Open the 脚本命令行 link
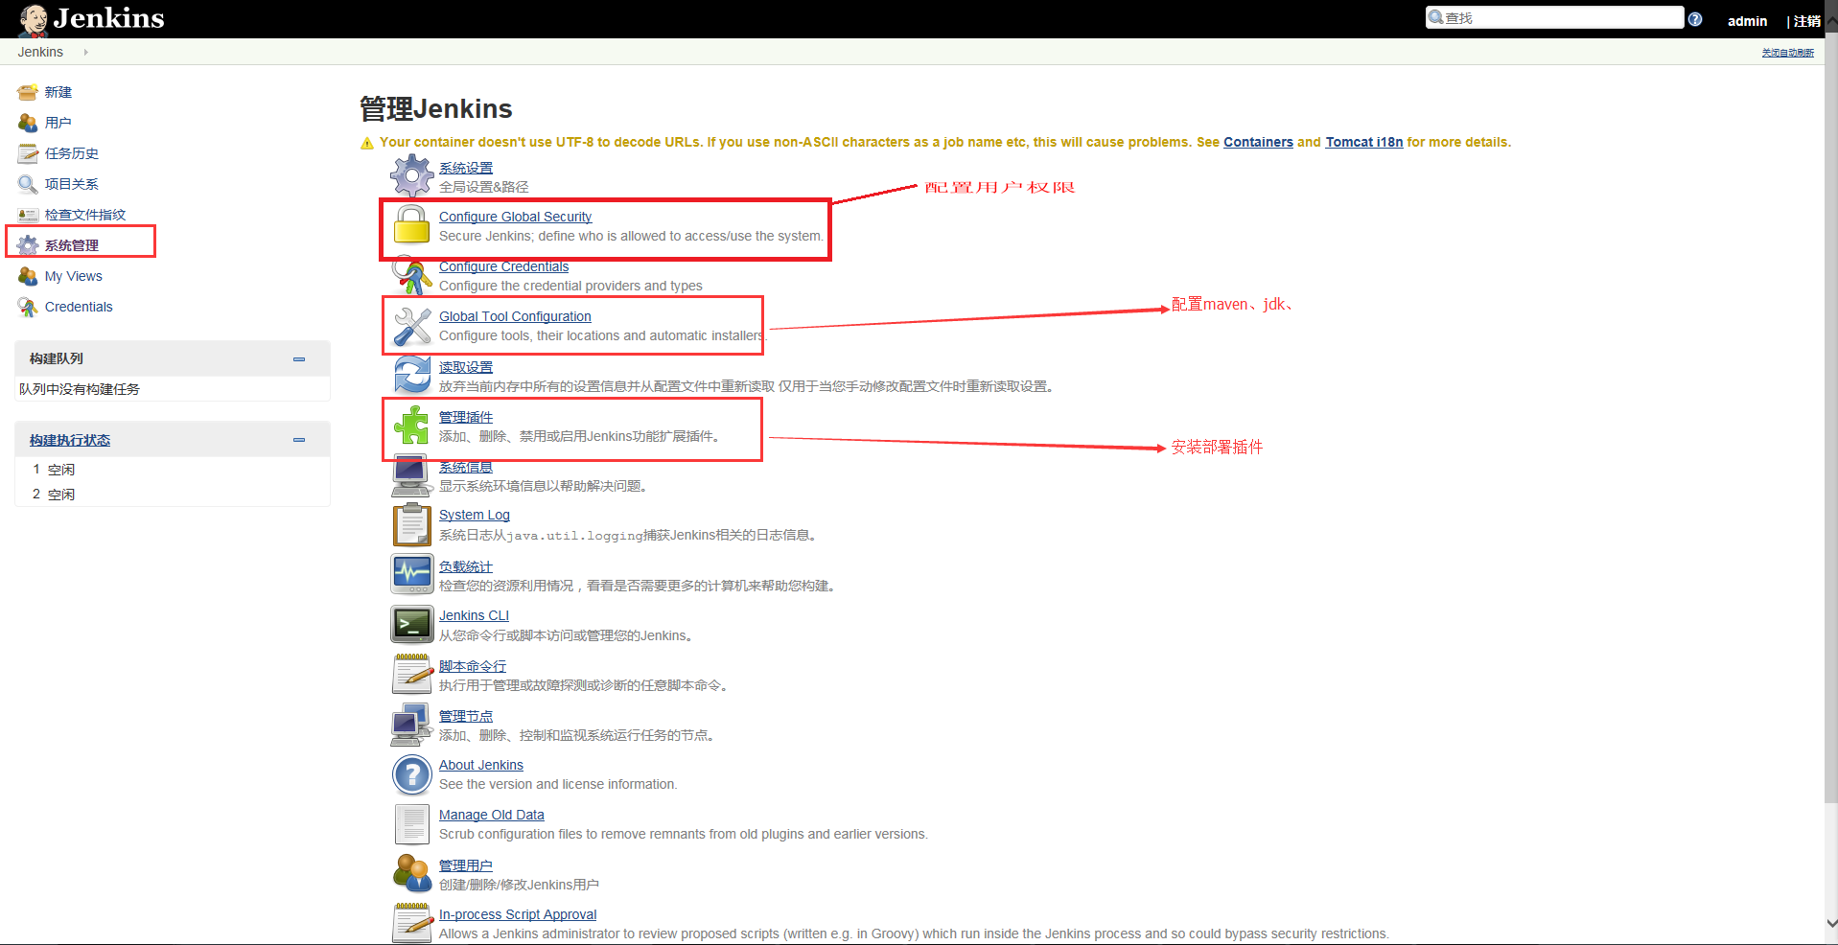 [473, 666]
